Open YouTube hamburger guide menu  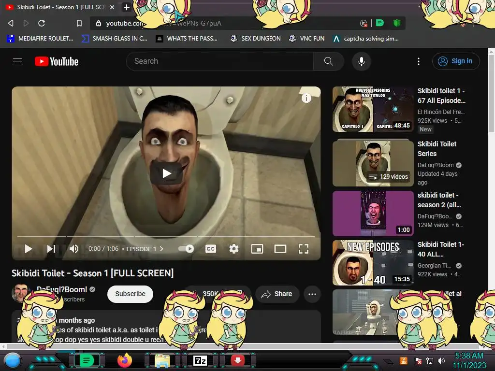tap(17, 61)
